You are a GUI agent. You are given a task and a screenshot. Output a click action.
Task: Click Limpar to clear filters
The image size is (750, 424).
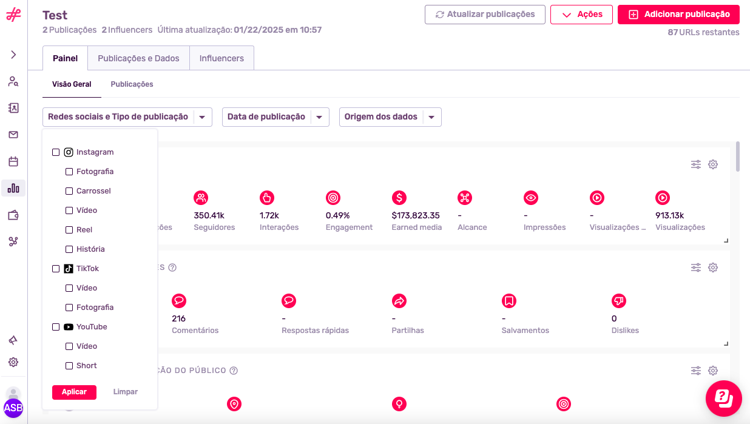pos(126,392)
